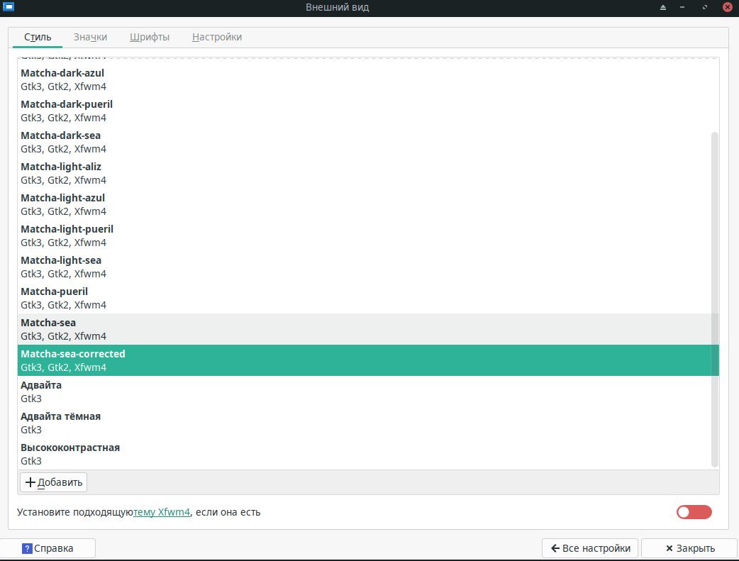Apply the Адвайта тёмная theme
Viewport: 739px width, 561px height.
pos(60,423)
